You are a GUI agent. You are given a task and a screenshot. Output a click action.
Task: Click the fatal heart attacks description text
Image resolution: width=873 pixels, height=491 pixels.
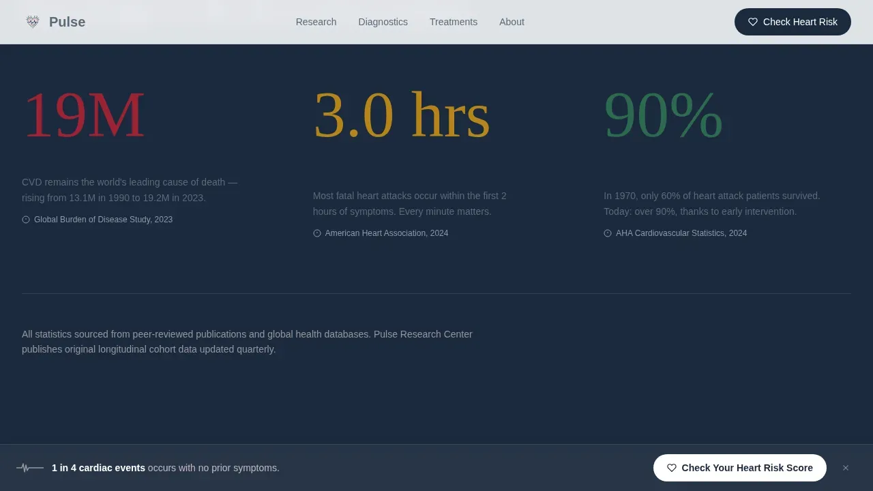410,204
